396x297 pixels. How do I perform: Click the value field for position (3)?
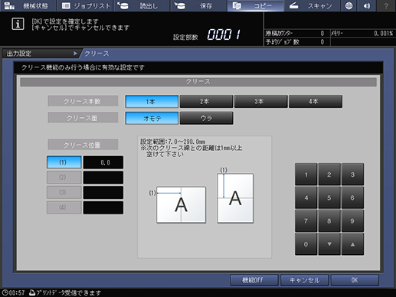pos(103,192)
